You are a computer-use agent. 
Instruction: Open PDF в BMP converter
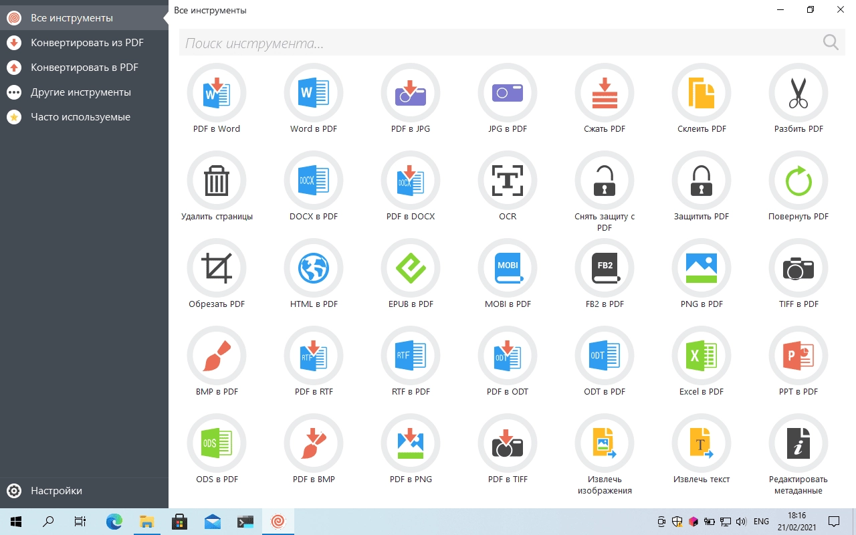[314, 443]
